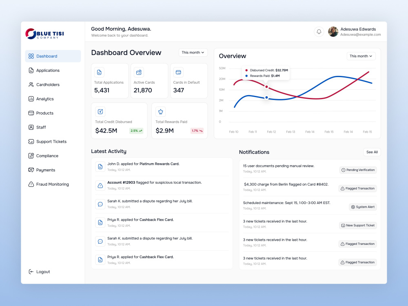Click the Logout arrow icon
This screenshot has width=408, height=306.
coord(31,272)
